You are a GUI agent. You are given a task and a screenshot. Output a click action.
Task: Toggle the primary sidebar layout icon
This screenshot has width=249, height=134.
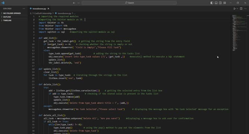212,3
